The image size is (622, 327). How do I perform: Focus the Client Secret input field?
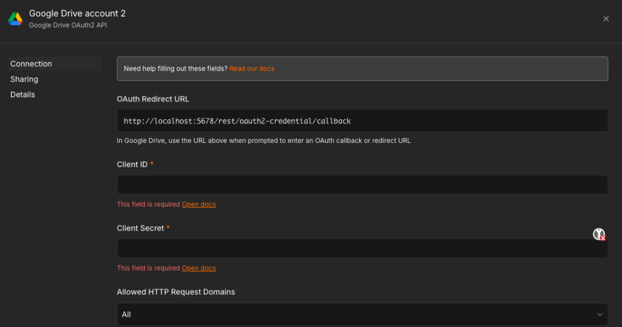362,249
